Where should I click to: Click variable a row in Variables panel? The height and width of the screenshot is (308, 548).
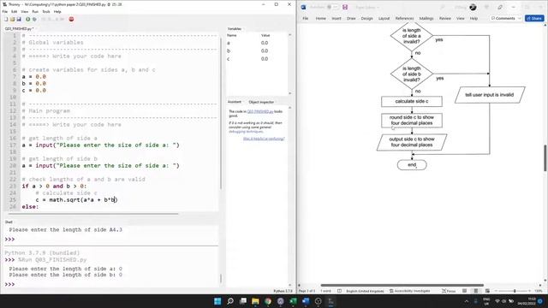(x=257, y=43)
